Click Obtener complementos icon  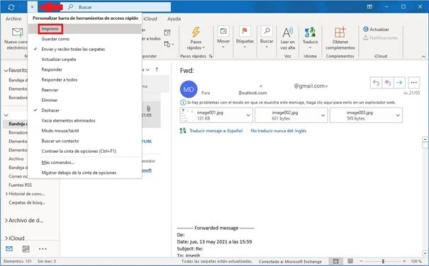coord(340,33)
